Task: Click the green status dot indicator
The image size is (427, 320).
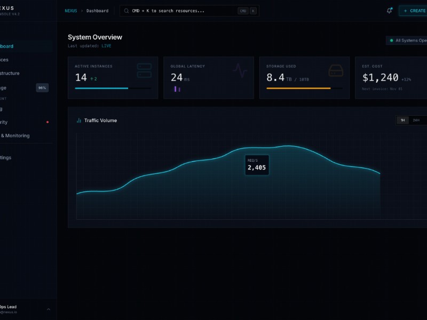Action: (391, 41)
